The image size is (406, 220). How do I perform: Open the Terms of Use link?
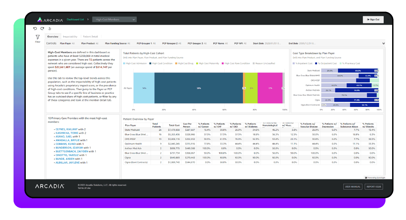[x=84, y=188]
